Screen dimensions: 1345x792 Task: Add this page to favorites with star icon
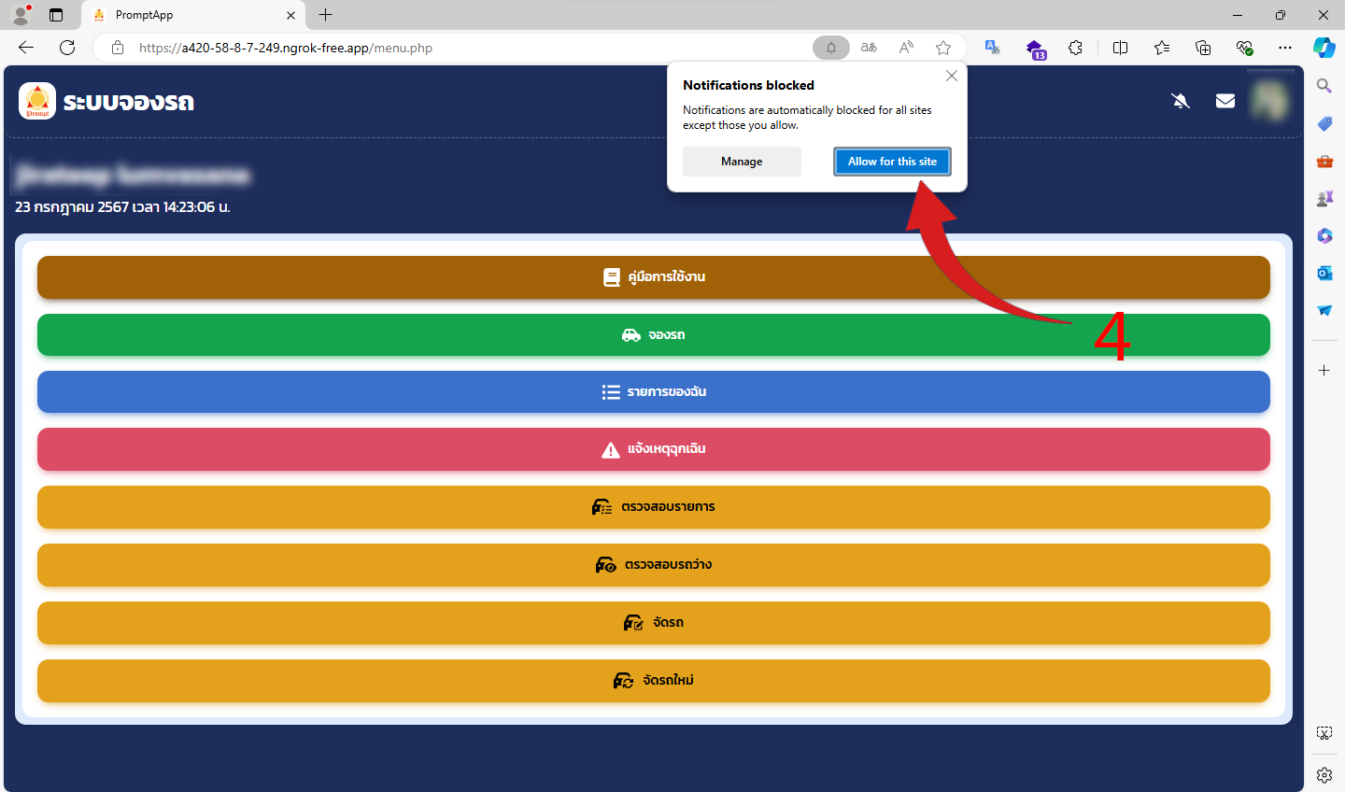click(943, 48)
